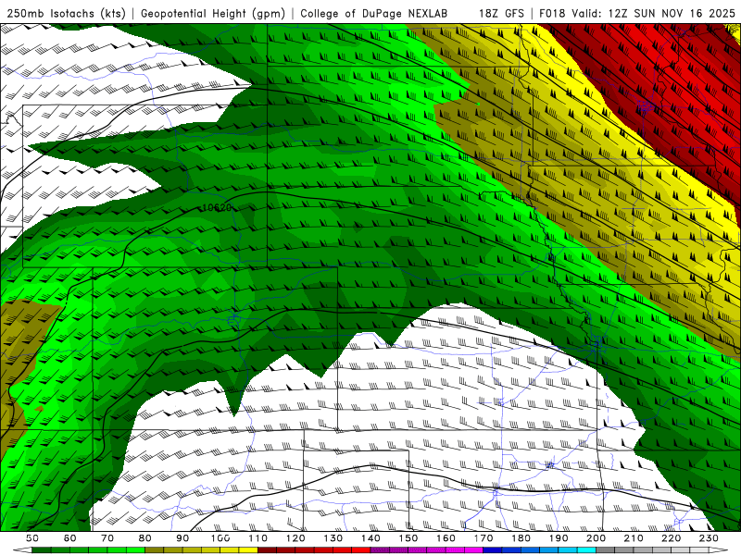Select the bright yellow swatch just before 110
This screenshot has height=555, width=741.
click(248, 550)
